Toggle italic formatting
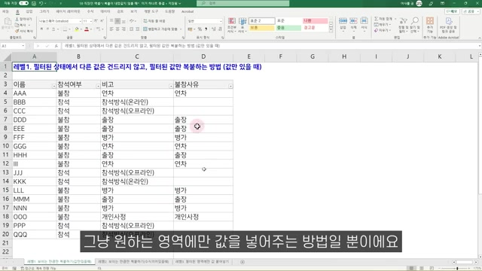This screenshot has height=271, width=482. (x=47, y=29)
